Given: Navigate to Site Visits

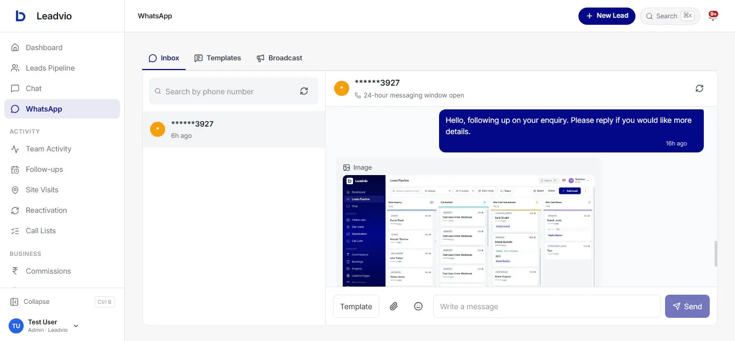Looking at the screenshot, I should [x=62, y=190].
